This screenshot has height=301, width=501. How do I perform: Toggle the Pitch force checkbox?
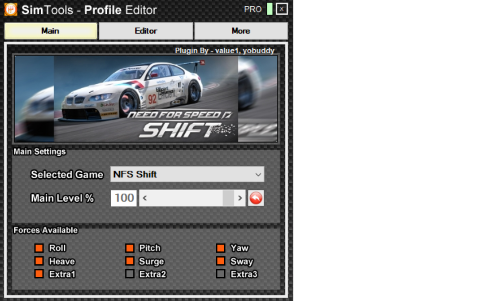(x=130, y=248)
